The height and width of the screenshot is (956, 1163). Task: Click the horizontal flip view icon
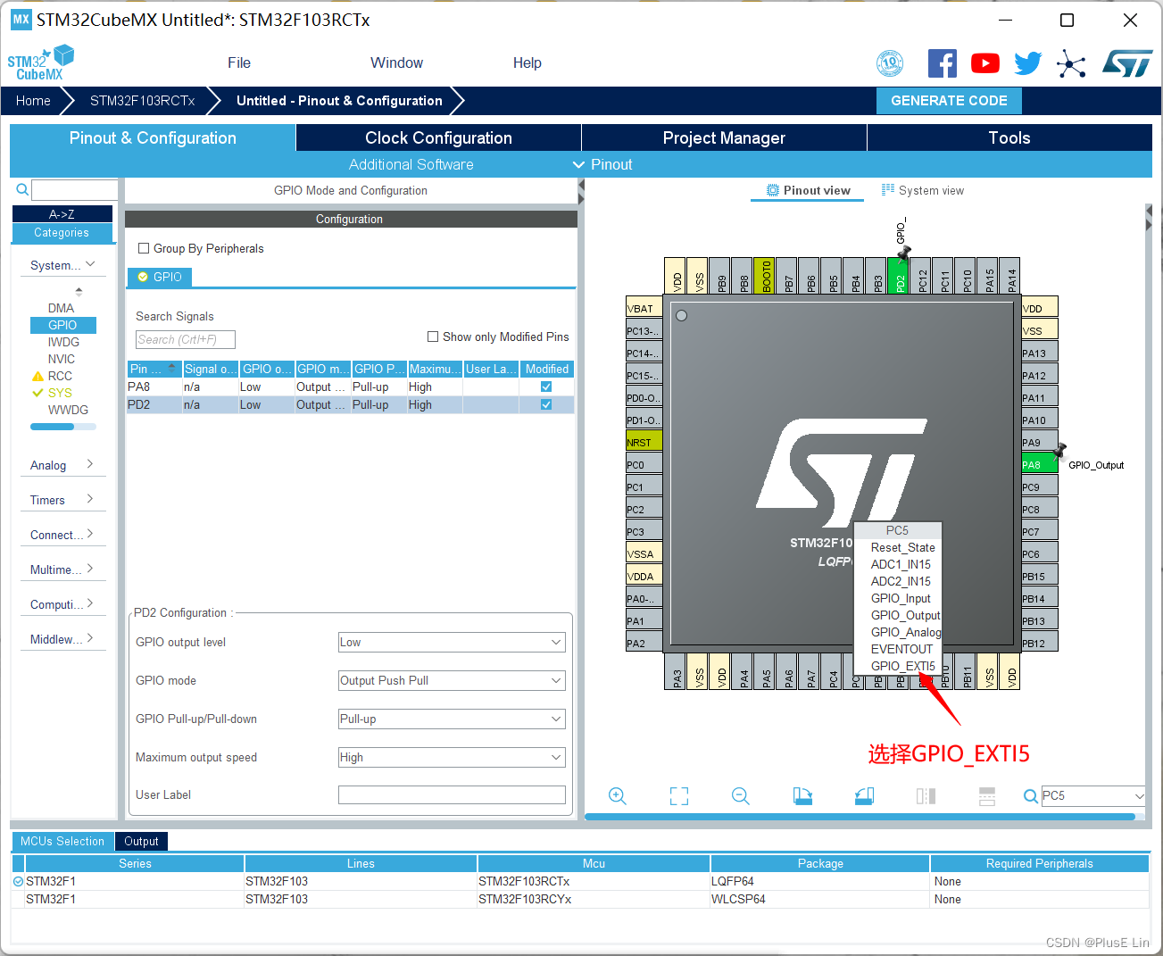coord(926,796)
